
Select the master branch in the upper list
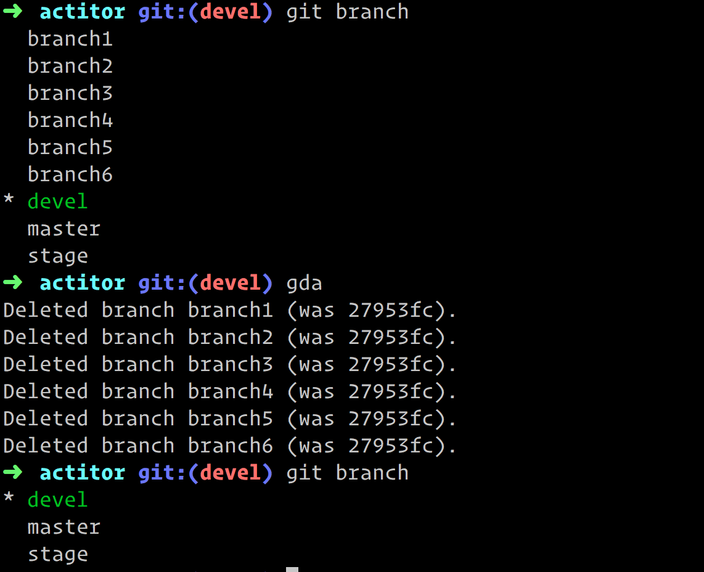[x=63, y=228]
